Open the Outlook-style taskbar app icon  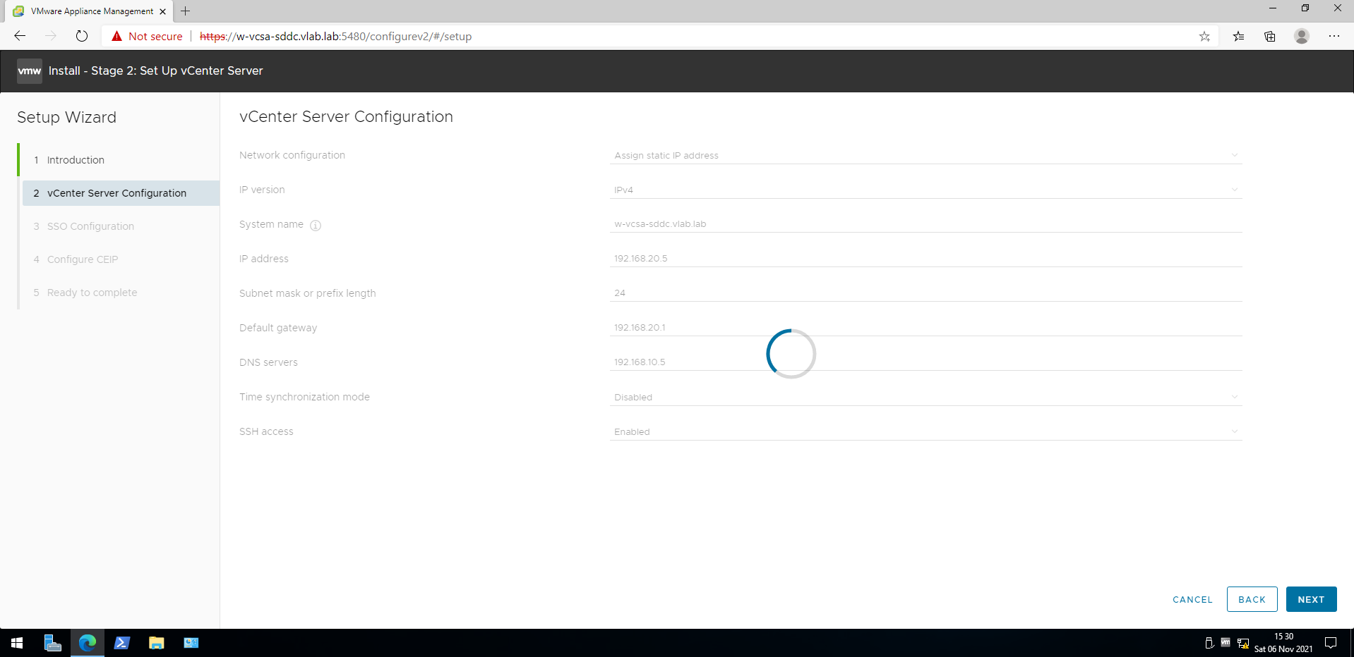click(191, 643)
